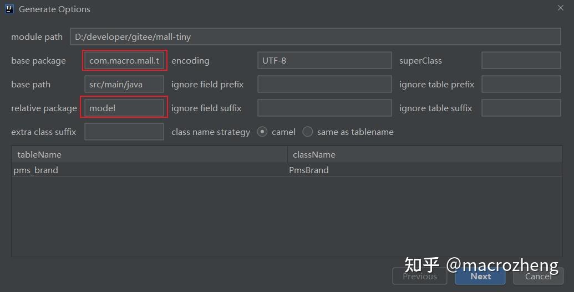Focus the base path field

coord(124,85)
